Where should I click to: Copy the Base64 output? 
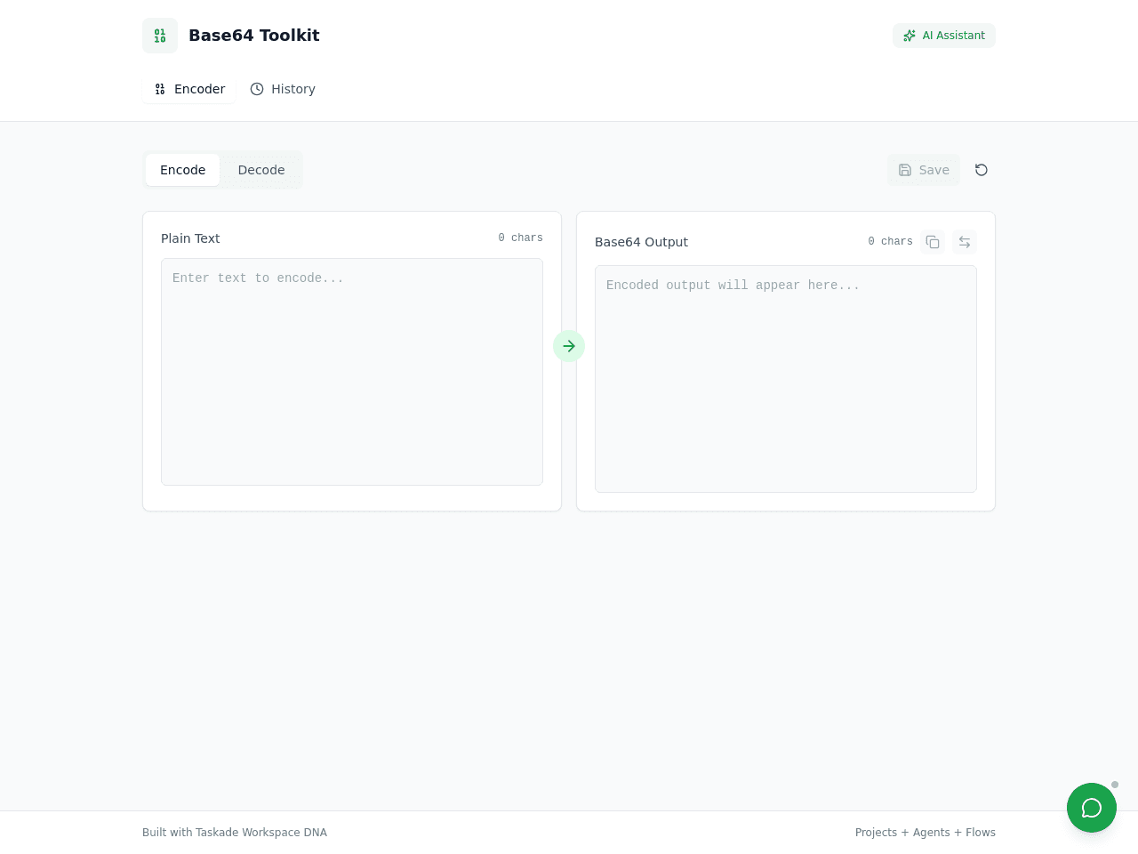click(x=933, y=242)
